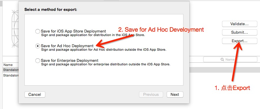The image size is (260, 109).
Task: Click the enterprise distribution description text
Action: coord(106,64)
